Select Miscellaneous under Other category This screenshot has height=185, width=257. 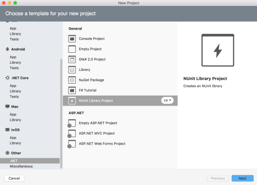21,166
